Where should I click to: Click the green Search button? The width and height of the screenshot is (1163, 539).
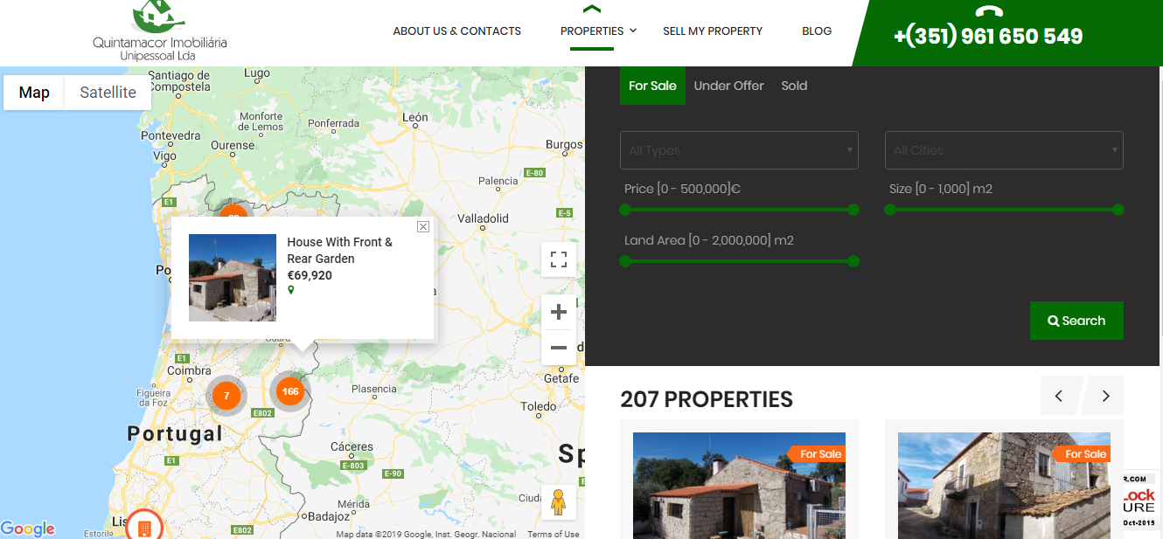click(x=1076, y=321)
